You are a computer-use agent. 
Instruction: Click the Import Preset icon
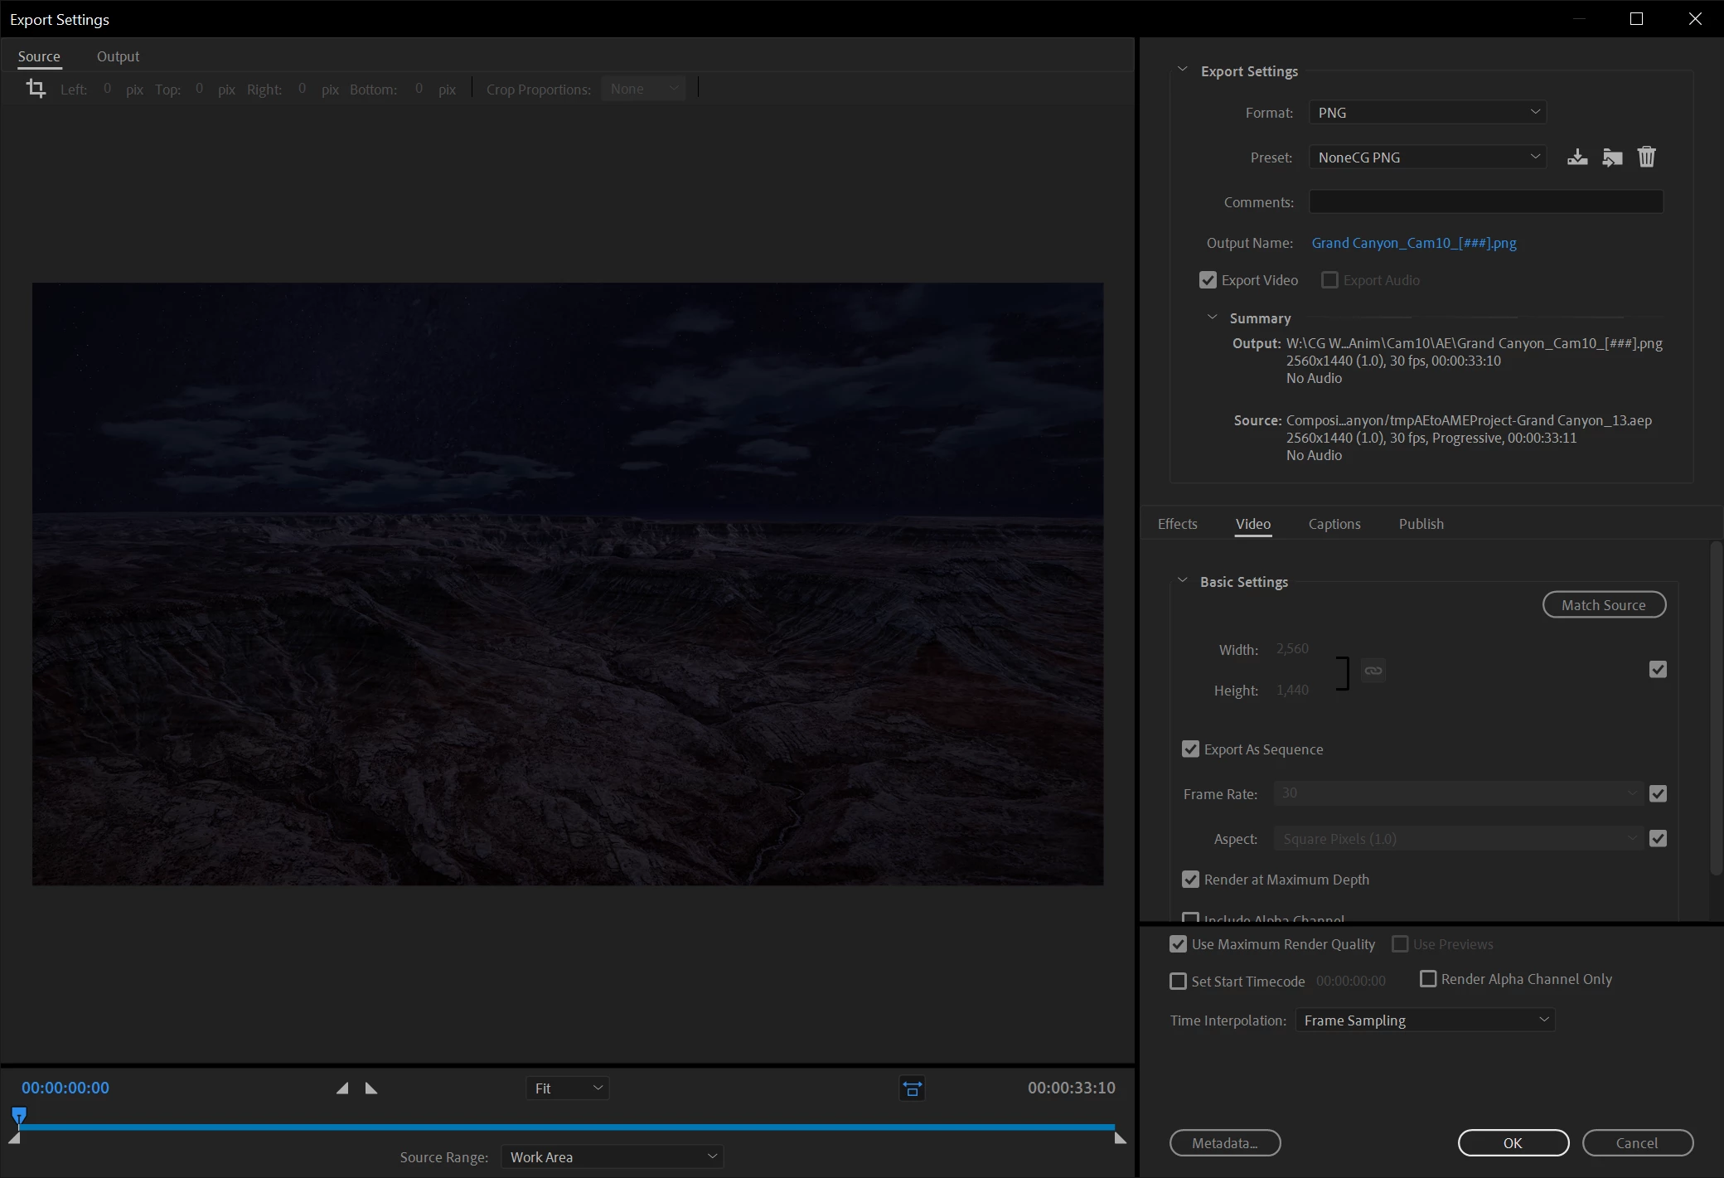(1612, 157)
